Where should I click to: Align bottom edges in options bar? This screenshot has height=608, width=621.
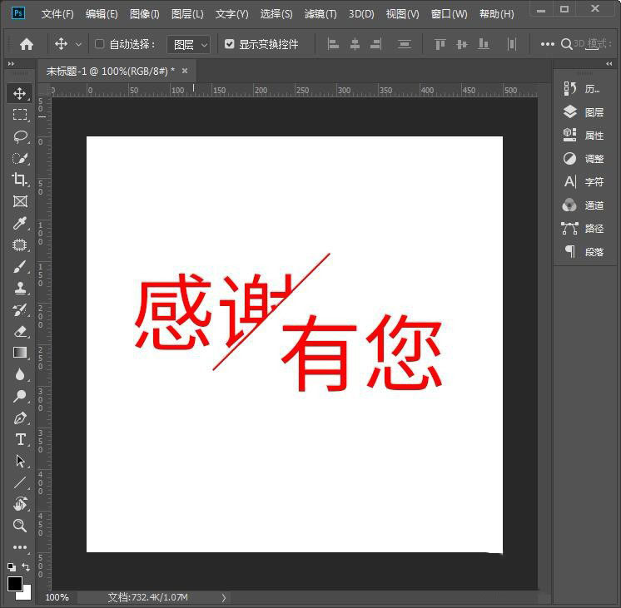tap(483, 44)
